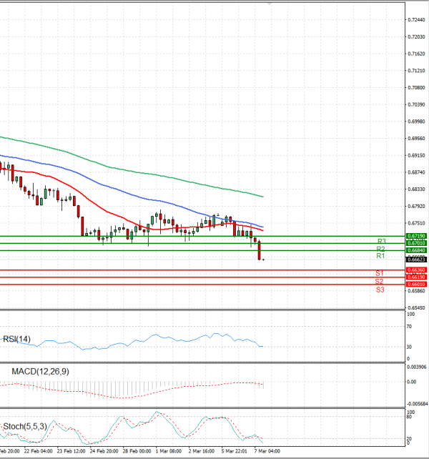Click the R1 resistance level label
This screenshot has width=429, height=459.
pyautogui.click(x=382, y=255)
